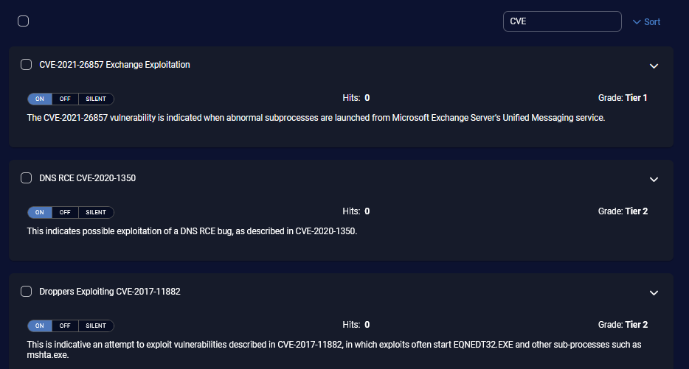
Task: Click the Droppers Exploiting CVE-2017-11882 title
Action: tap(110, 292)
